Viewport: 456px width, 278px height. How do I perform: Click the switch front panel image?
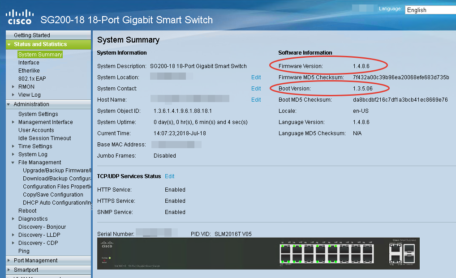point(258,253)
